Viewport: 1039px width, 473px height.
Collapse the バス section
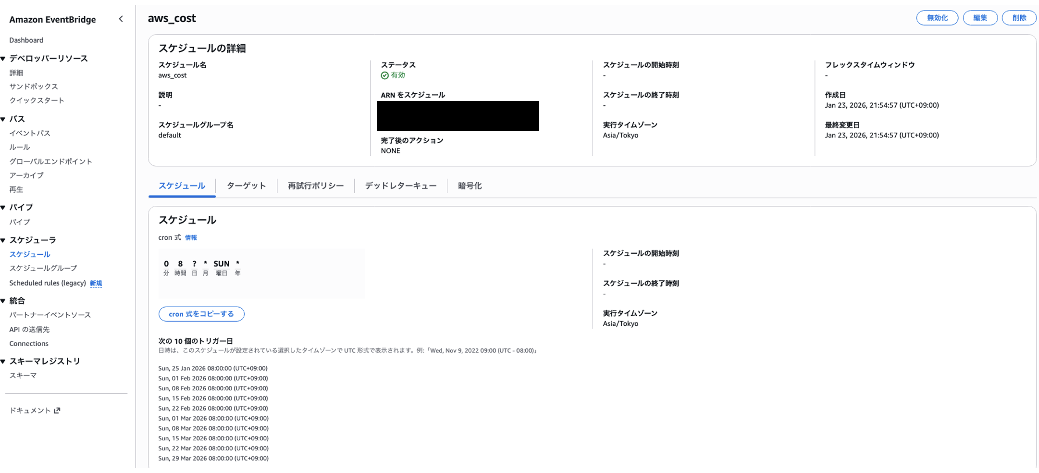(x=3, y=119)
